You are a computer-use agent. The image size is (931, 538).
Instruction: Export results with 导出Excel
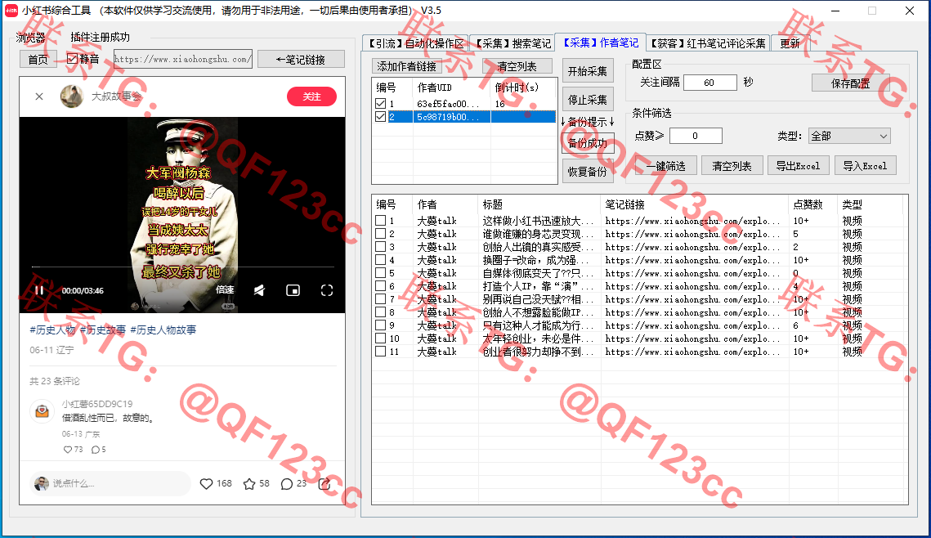[x=798, y=166]
